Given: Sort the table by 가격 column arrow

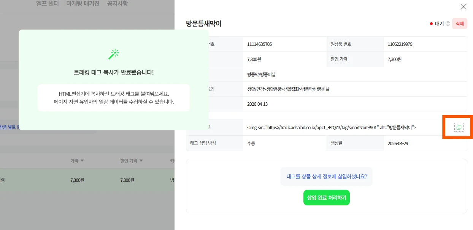Looking at the screenshot, I should point(82,161).
